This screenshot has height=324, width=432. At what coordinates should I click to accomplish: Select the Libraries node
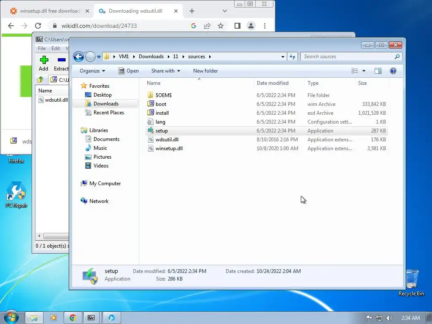[x=98, y=130]
